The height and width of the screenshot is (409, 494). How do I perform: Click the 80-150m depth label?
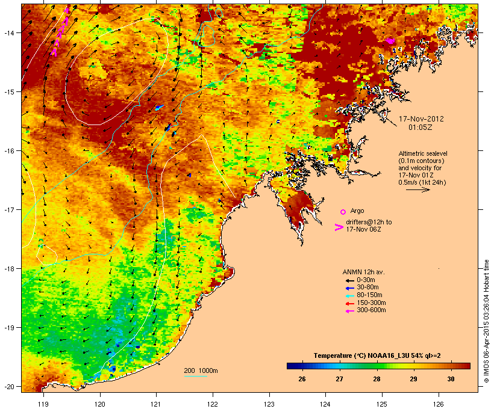tap(369, 295)
